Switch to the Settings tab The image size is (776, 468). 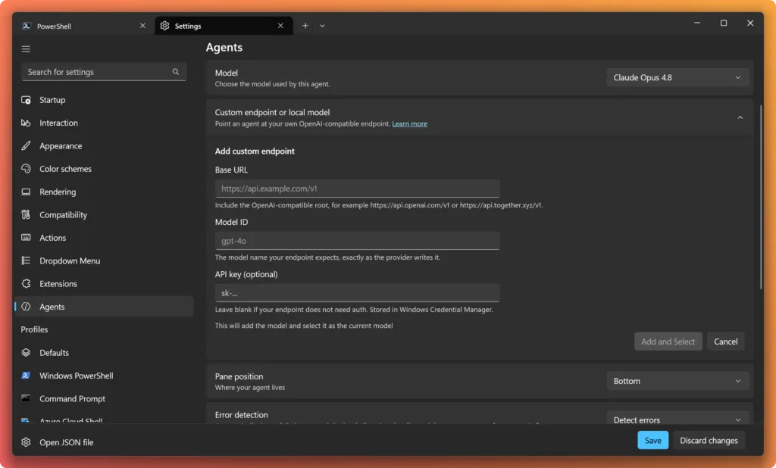(x=224, y=26)
